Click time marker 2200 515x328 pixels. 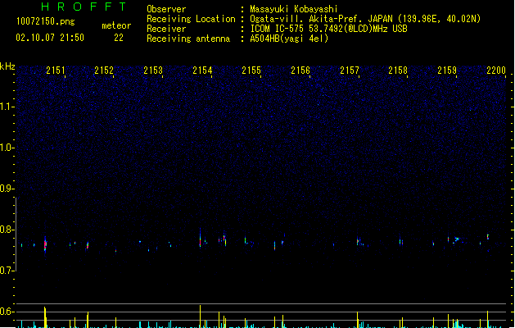pos(496,71)
